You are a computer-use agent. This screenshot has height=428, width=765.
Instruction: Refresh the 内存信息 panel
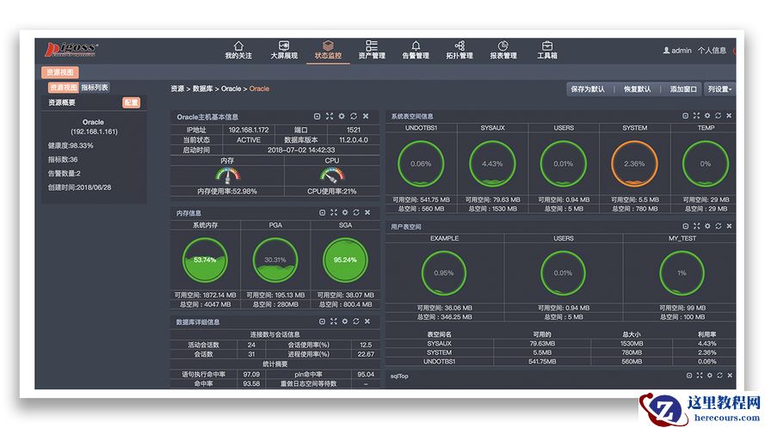coord(356,212)
